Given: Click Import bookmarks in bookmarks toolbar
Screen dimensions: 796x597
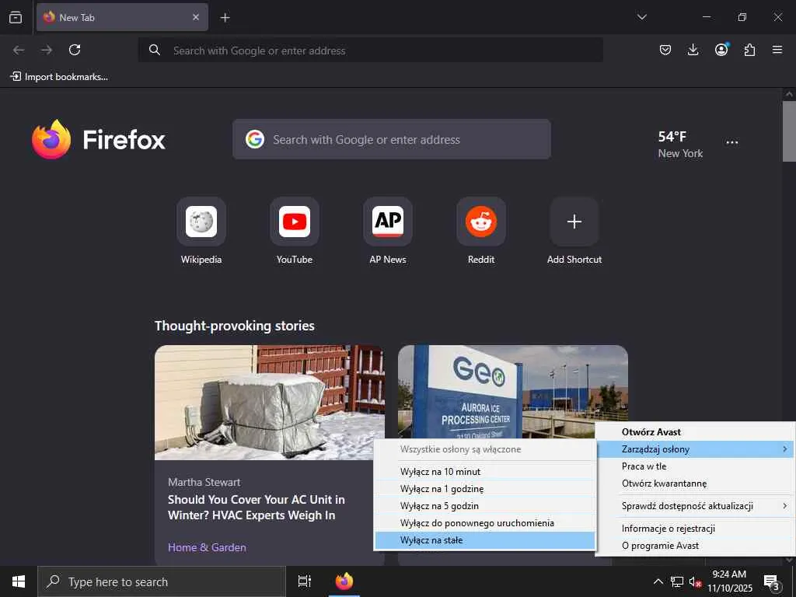Looking at the screenshot, I should pos(59,77).
